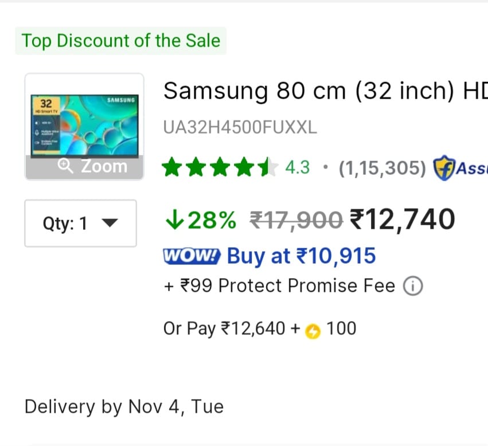Click the truncated product title to expand it
This screenshot has width=488, height=446.
click(x=321, y=91)
